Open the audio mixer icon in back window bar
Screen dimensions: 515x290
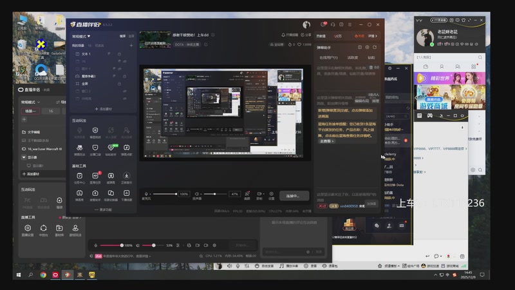coord(178,246)
